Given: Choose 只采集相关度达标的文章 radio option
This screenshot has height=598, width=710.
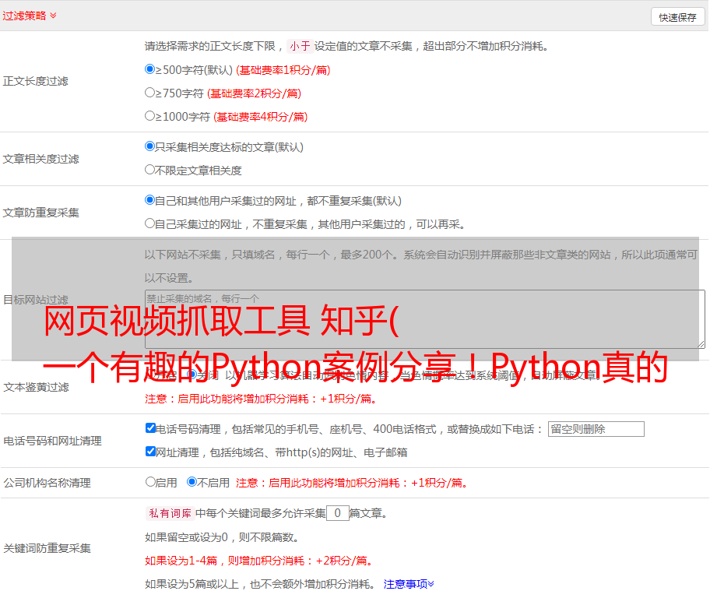Looking at the screenshot, I should (x=149, y=146).
